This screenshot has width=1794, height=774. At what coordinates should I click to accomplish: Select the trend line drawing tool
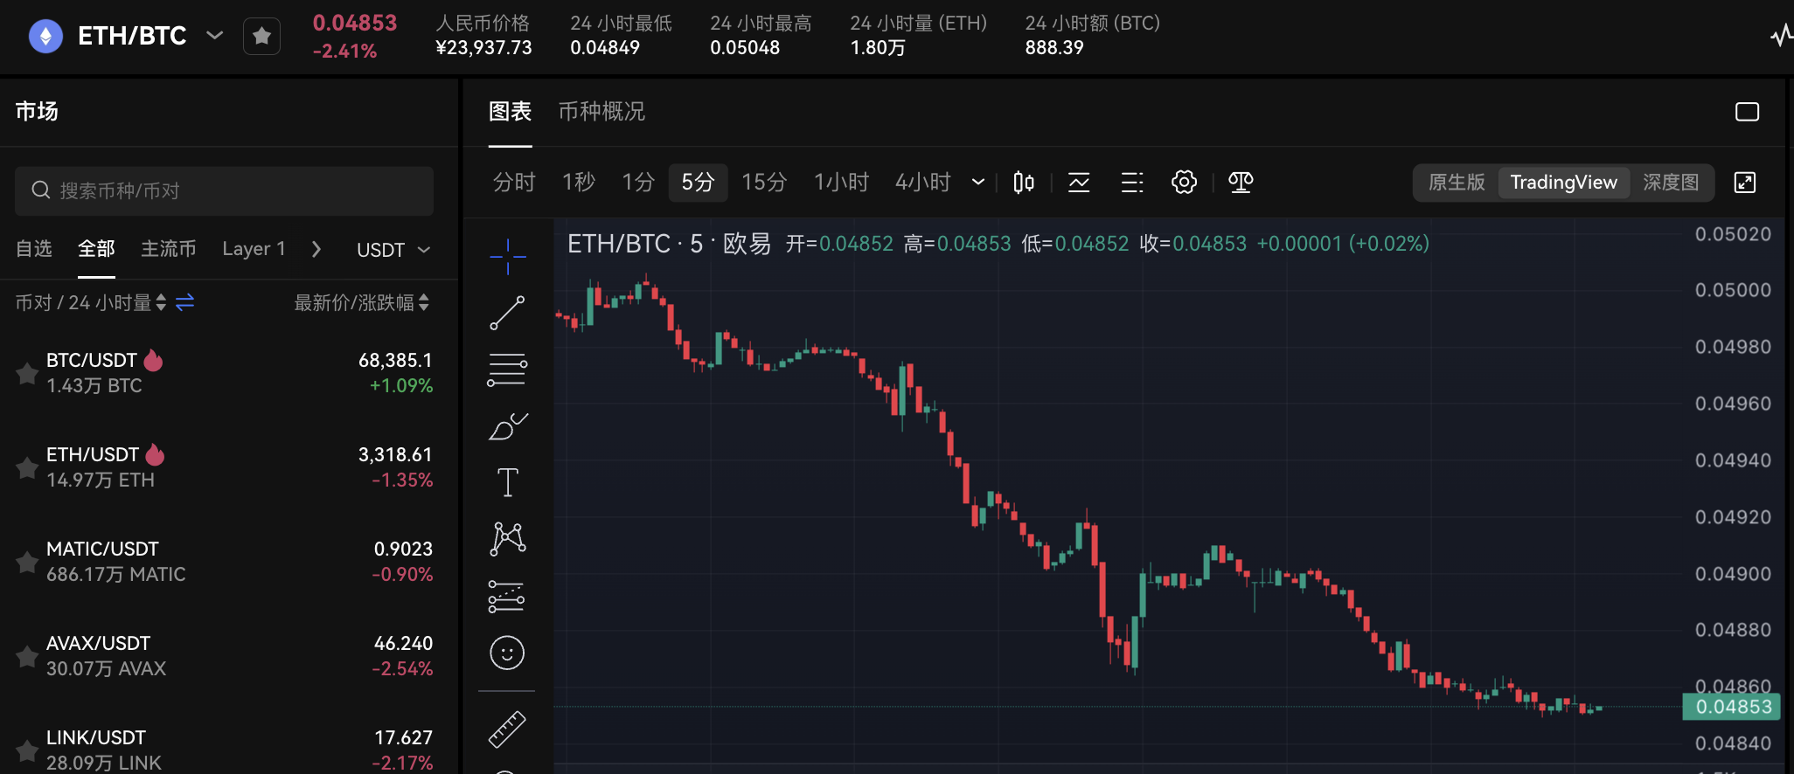pos(507,313)
